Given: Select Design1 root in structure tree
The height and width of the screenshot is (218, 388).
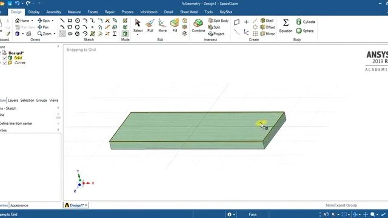Looking at the screenshot, I should (16, 53).
